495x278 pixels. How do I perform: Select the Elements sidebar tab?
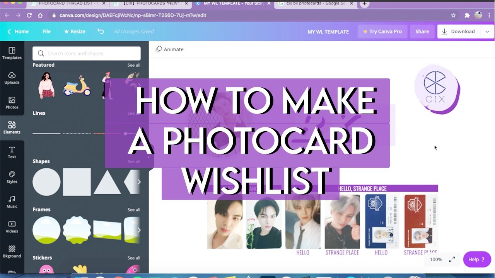(12, 128)
